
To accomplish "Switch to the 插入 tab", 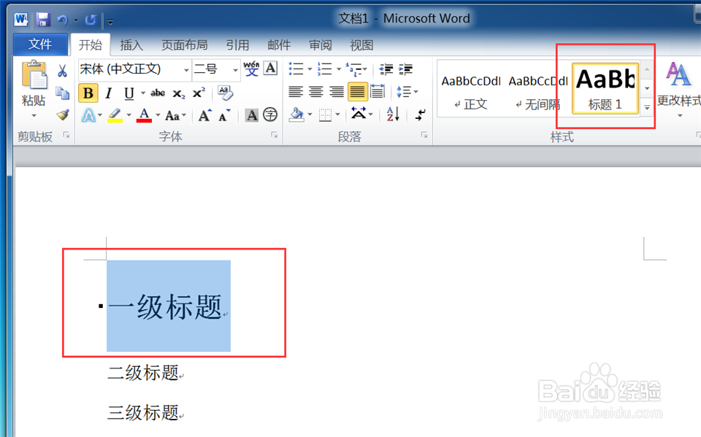I will pyautogui.click(x=131, y=45).
